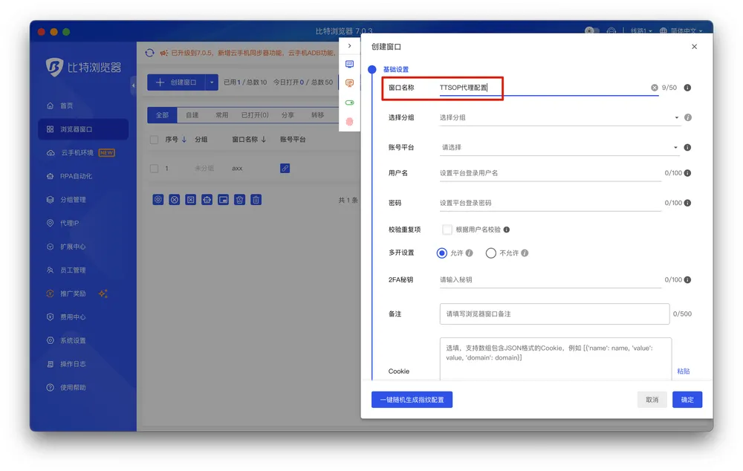Image resolution: width=743 pixels, height=471 pixels.
Task: Open the 账号平台 dropdown
Action: [559, 147]
